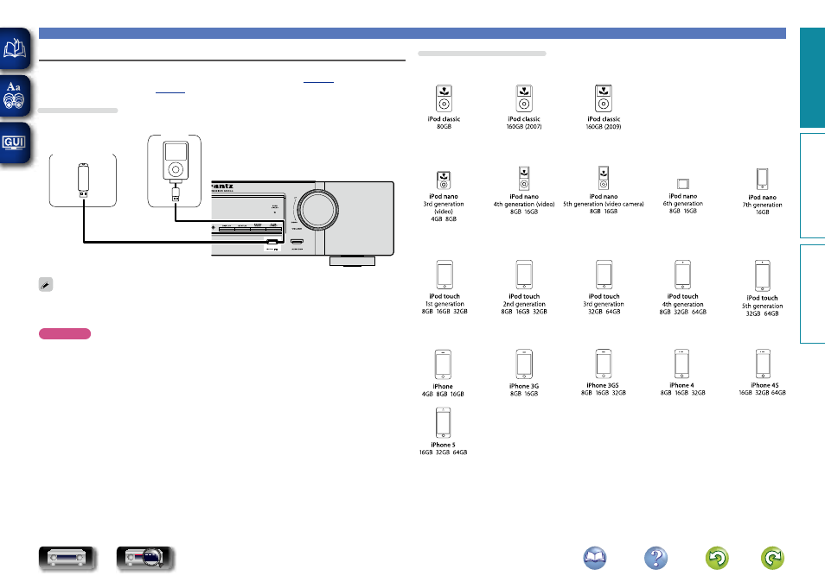Screen dimensions: 825x582
Task: Click the "4th generation (video)" text
Action: coord(524,204)
